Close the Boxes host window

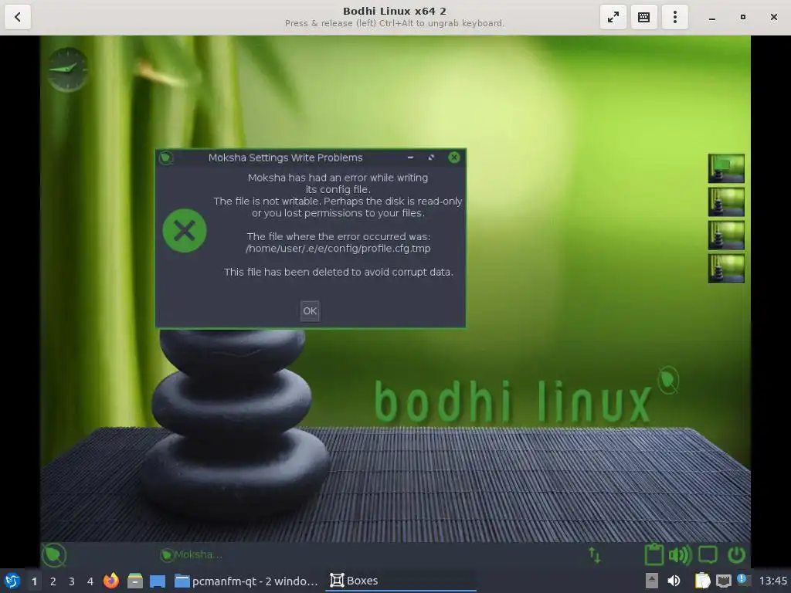773,17
